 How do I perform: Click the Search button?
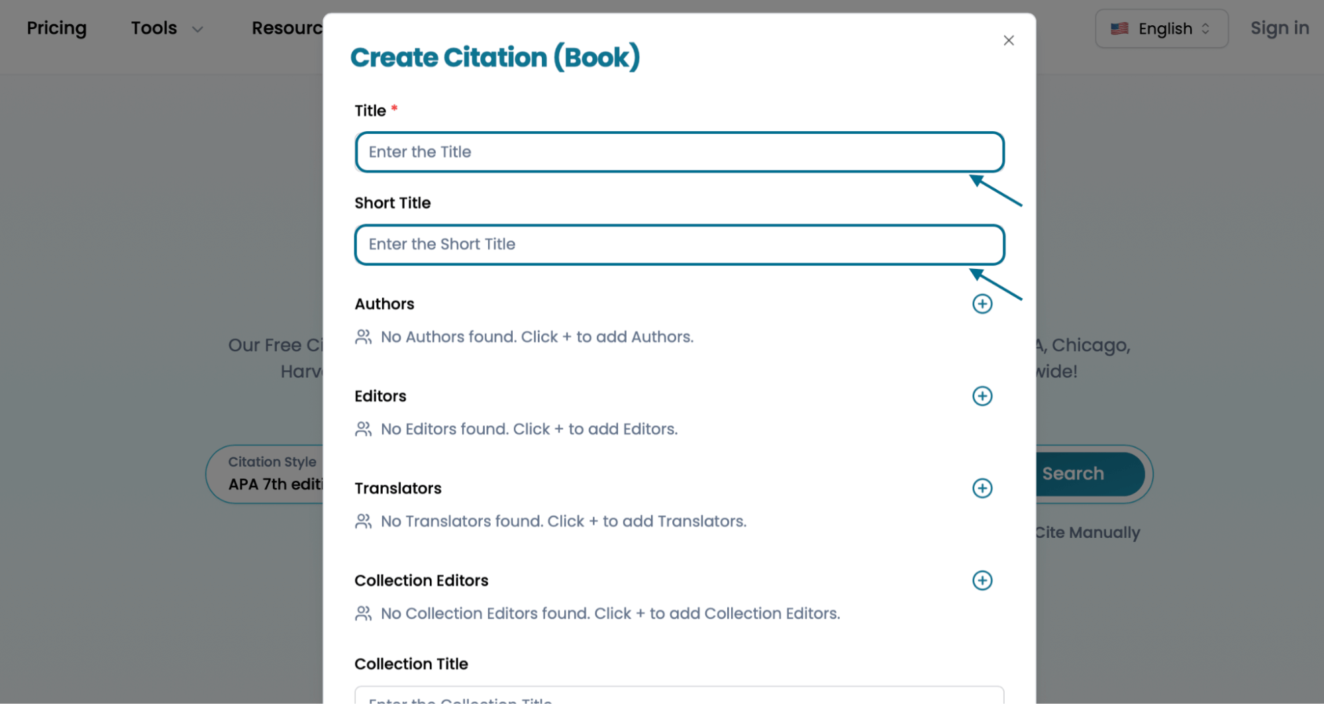pyautogui.click(x=1073, y=474)
